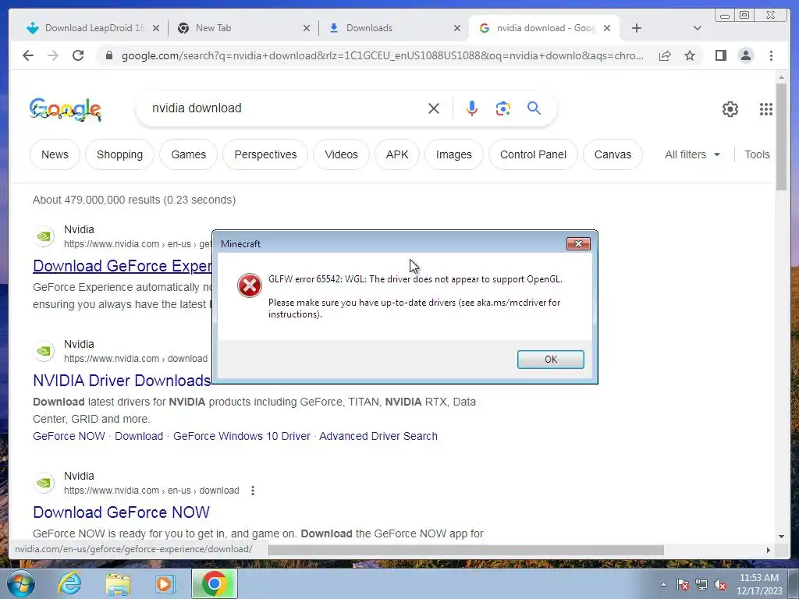Screen dimensions: 799x599
Task: Click the horizontal scrollbar right arrow
Action: (x=769, y=550)
